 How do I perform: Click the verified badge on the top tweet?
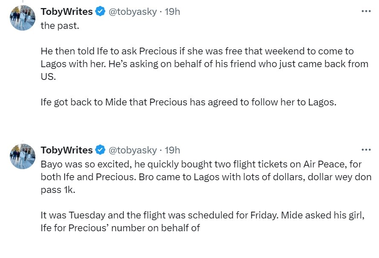click(x=100, y=11)
